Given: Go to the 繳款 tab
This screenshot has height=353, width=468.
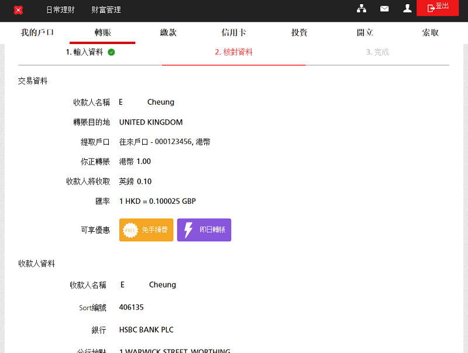Looking at the screenshot, I should [x=168, y=33].
